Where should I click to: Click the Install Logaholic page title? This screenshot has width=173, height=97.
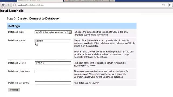tap(12, 11)
